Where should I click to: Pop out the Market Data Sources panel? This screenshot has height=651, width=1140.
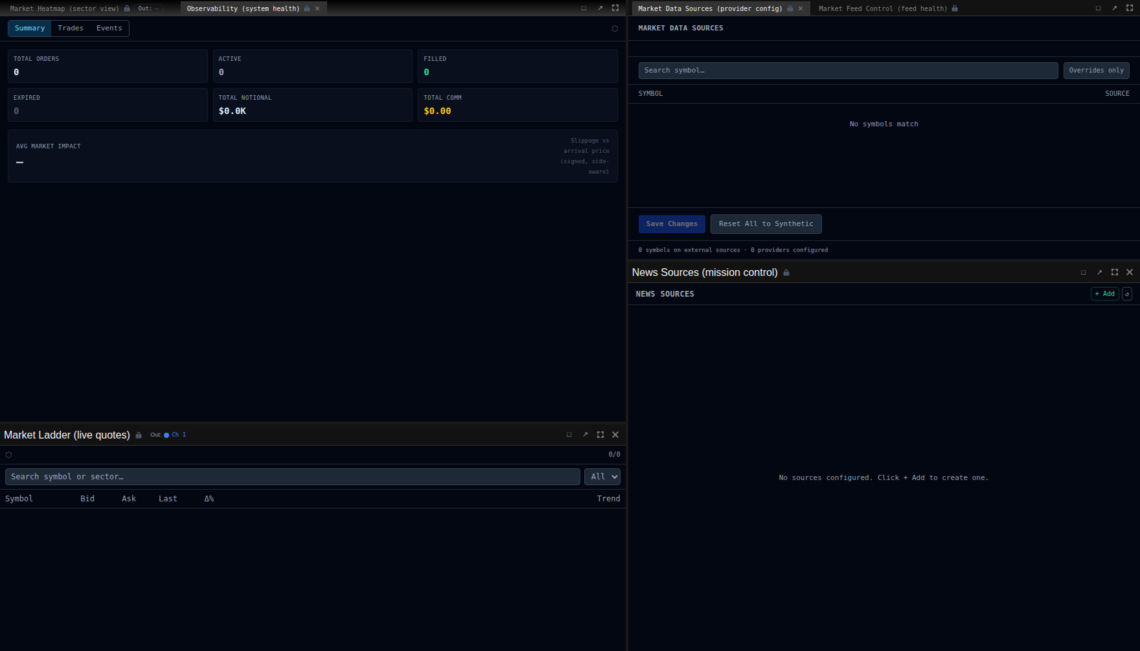[1114, 8]
